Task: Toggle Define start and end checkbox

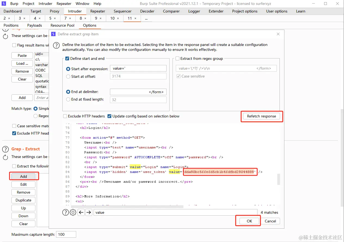Action: [x=67, y=58]
